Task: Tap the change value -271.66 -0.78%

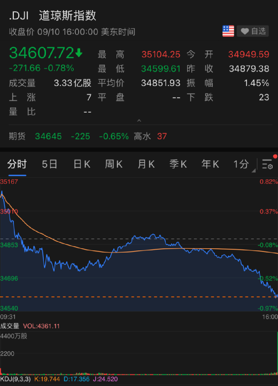Action: click(41, 68)
